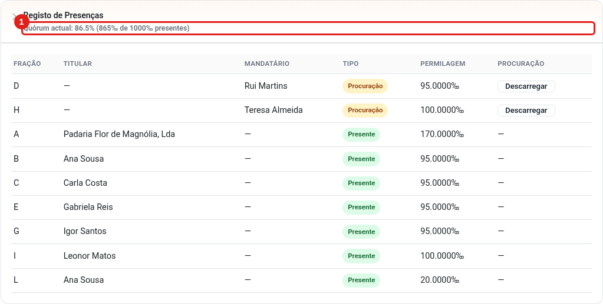The image size is (603, 304).
Task: Click fração letter G
Action: (x=16, y=232)
